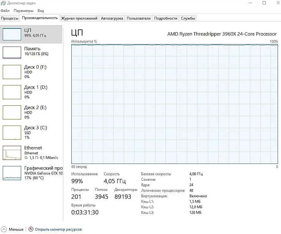Select the Диск 3 (C:) graph thumbnail
This screenshot has height=234, width=281.
pyautogui.click(x=12, y=133)
